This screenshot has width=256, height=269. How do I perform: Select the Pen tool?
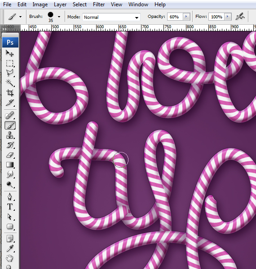tap(9, 197)
